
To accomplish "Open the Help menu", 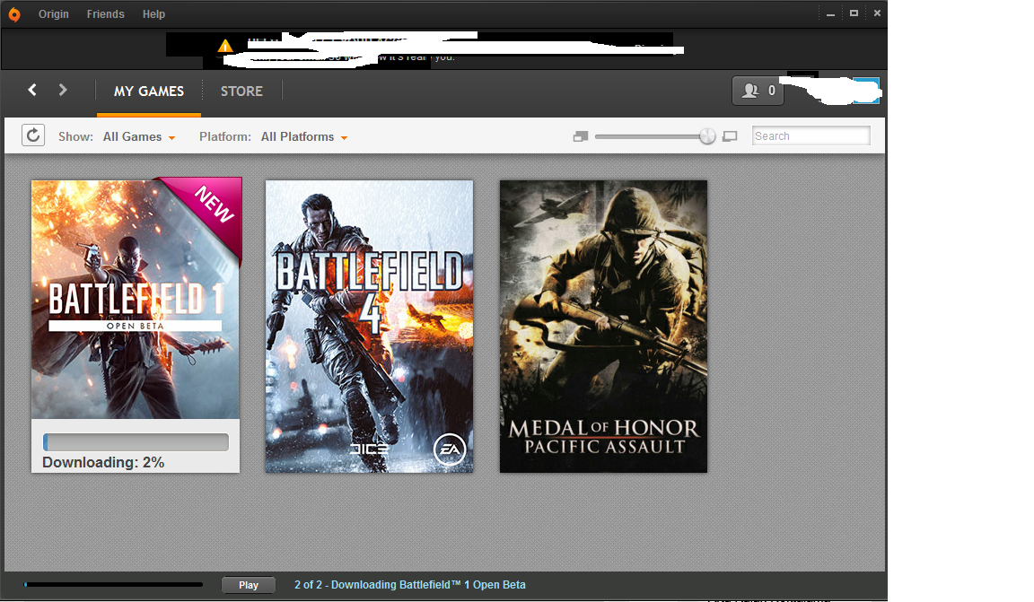I will (x=153, y=14).
